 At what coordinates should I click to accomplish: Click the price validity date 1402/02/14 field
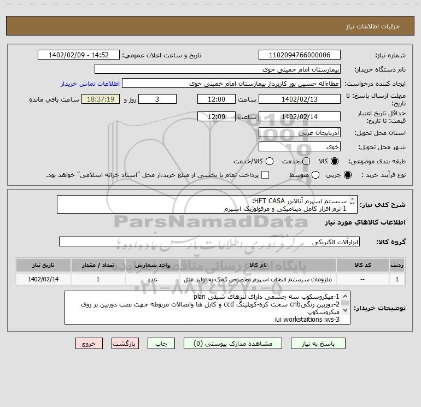point(300,116)
